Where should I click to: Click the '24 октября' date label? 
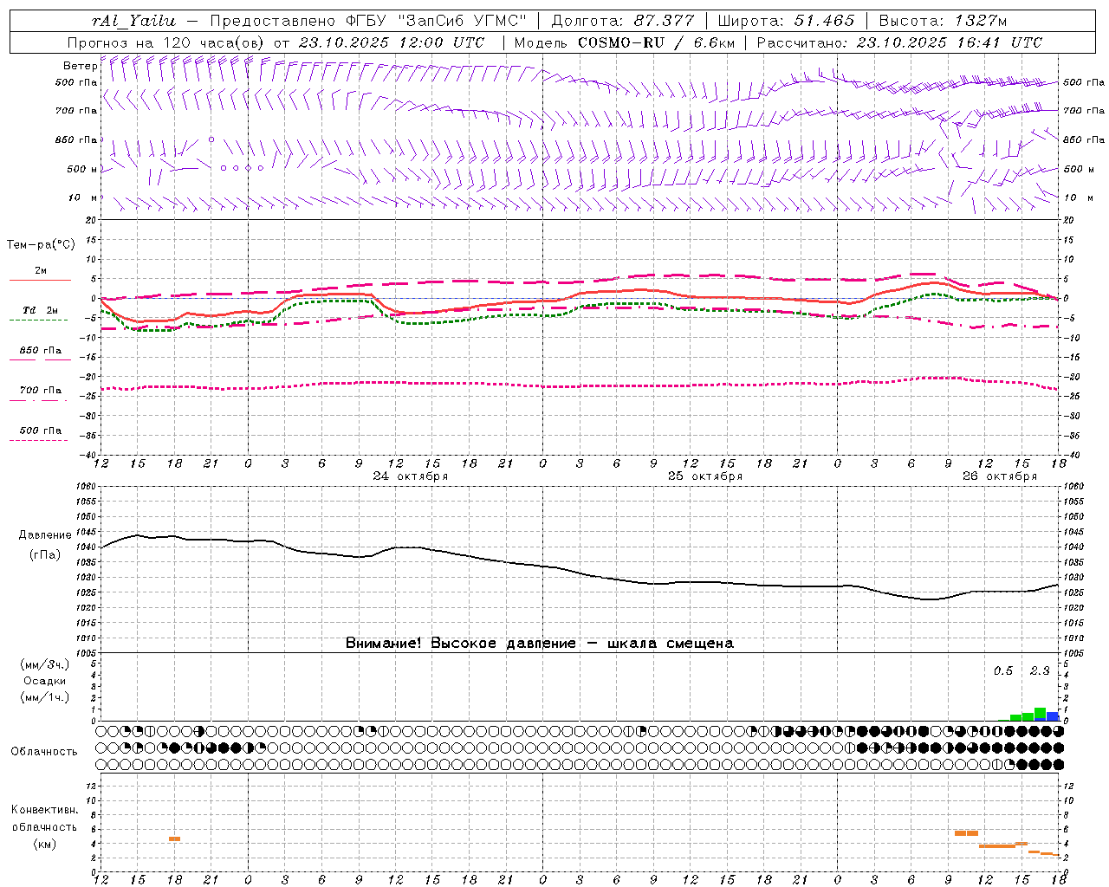411,476
